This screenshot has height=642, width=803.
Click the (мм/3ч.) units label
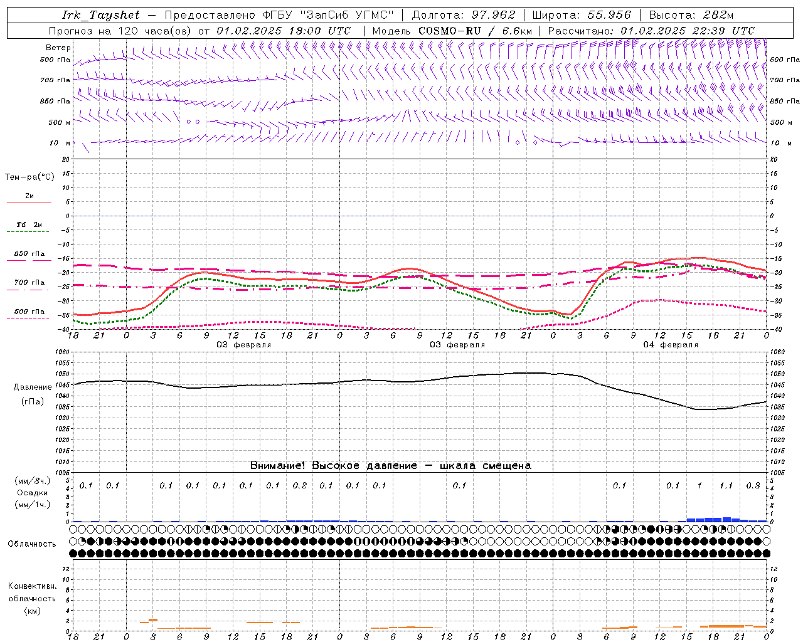[x=32, y=481]
